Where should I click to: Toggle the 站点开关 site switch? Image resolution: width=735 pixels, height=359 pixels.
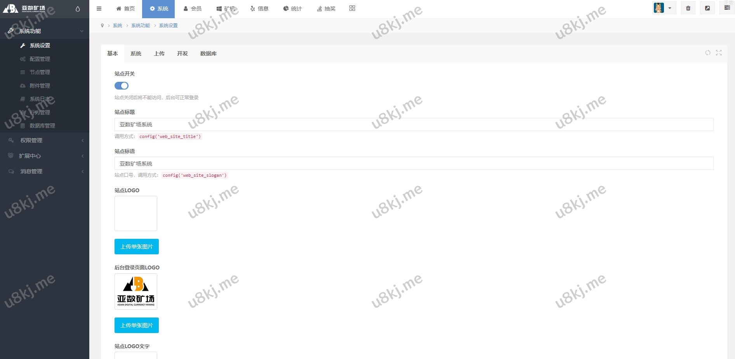pos(122,86)
